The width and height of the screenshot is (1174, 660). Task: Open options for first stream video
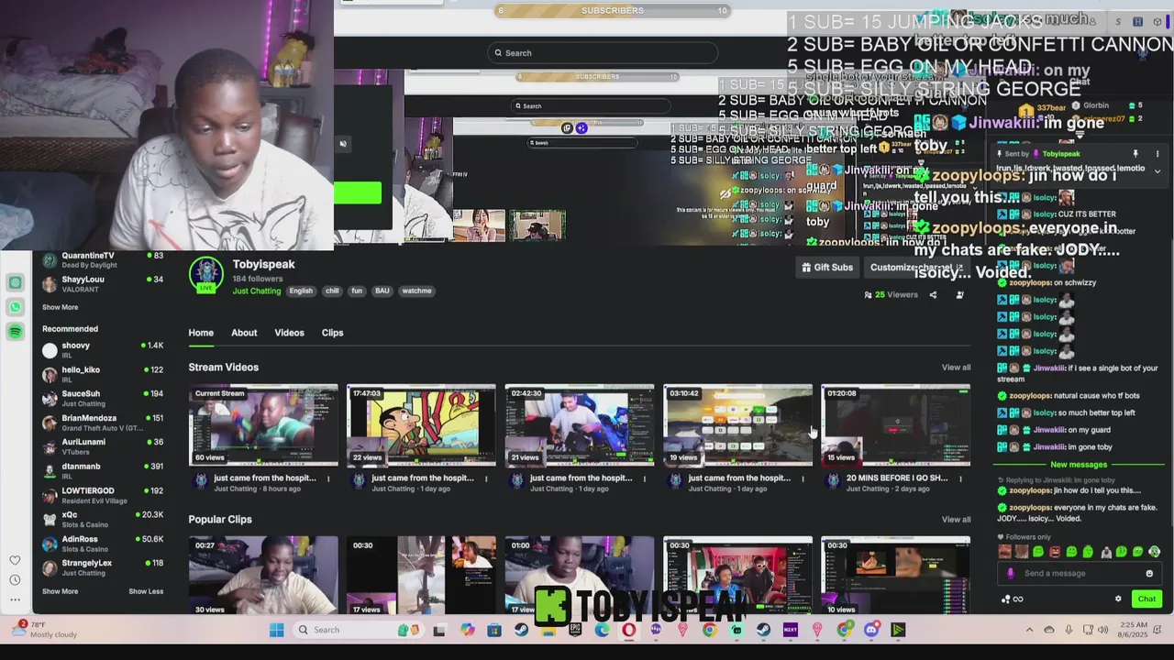pos(327,478)
